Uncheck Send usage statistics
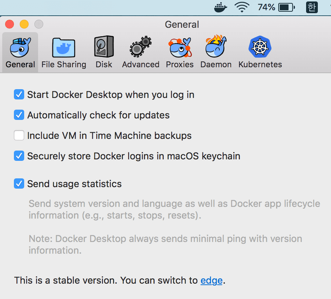 click(x=19, y=183)
